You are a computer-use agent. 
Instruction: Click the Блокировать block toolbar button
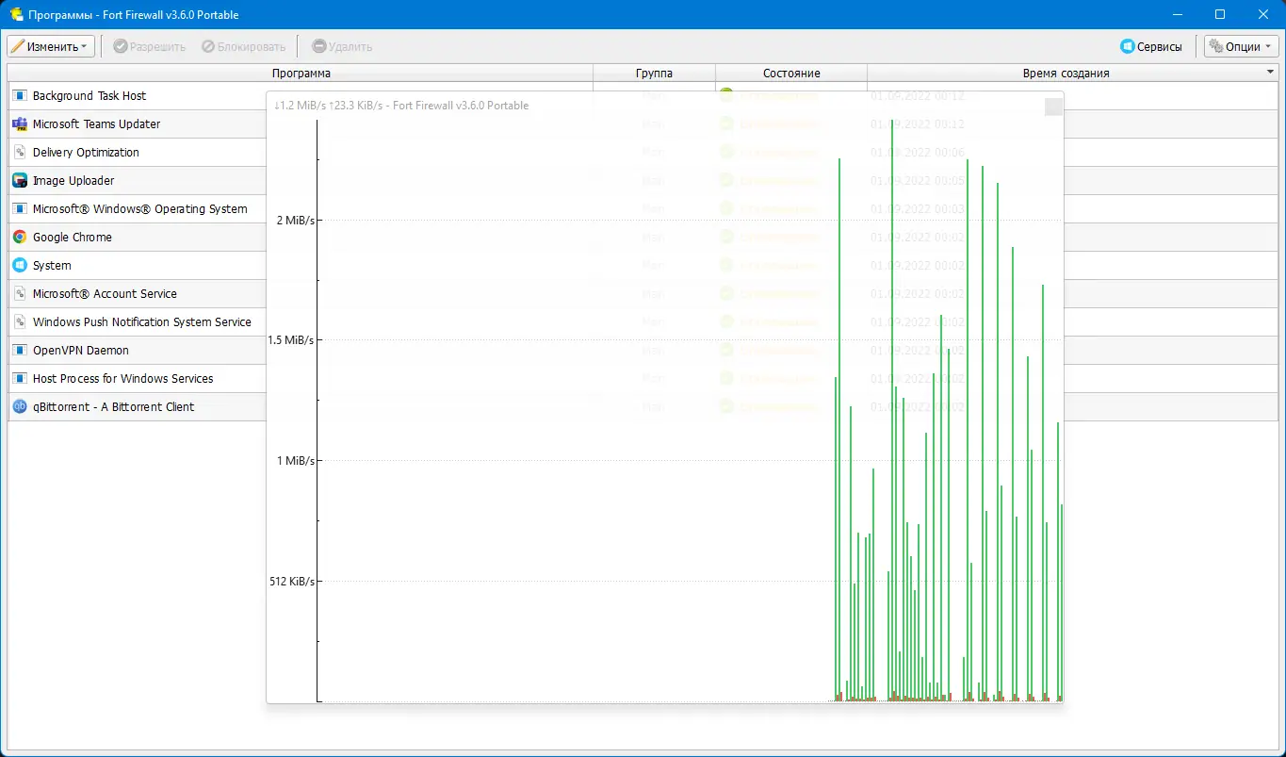coord(243,46)
